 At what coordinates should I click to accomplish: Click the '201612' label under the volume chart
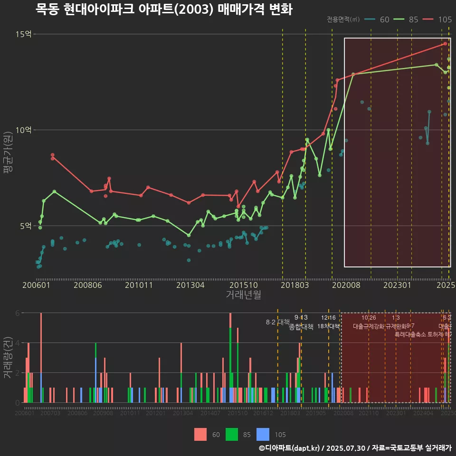263,413
